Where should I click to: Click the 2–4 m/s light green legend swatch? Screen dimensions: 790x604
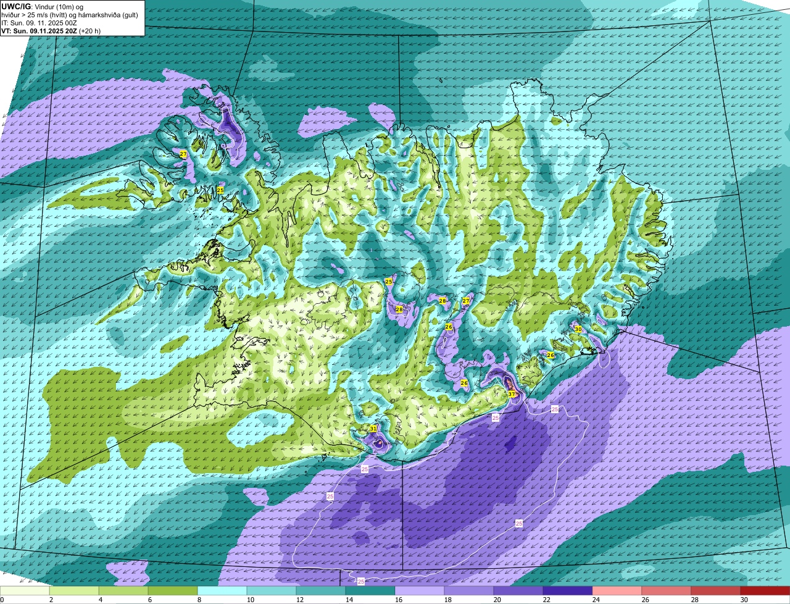coord(74,591)
